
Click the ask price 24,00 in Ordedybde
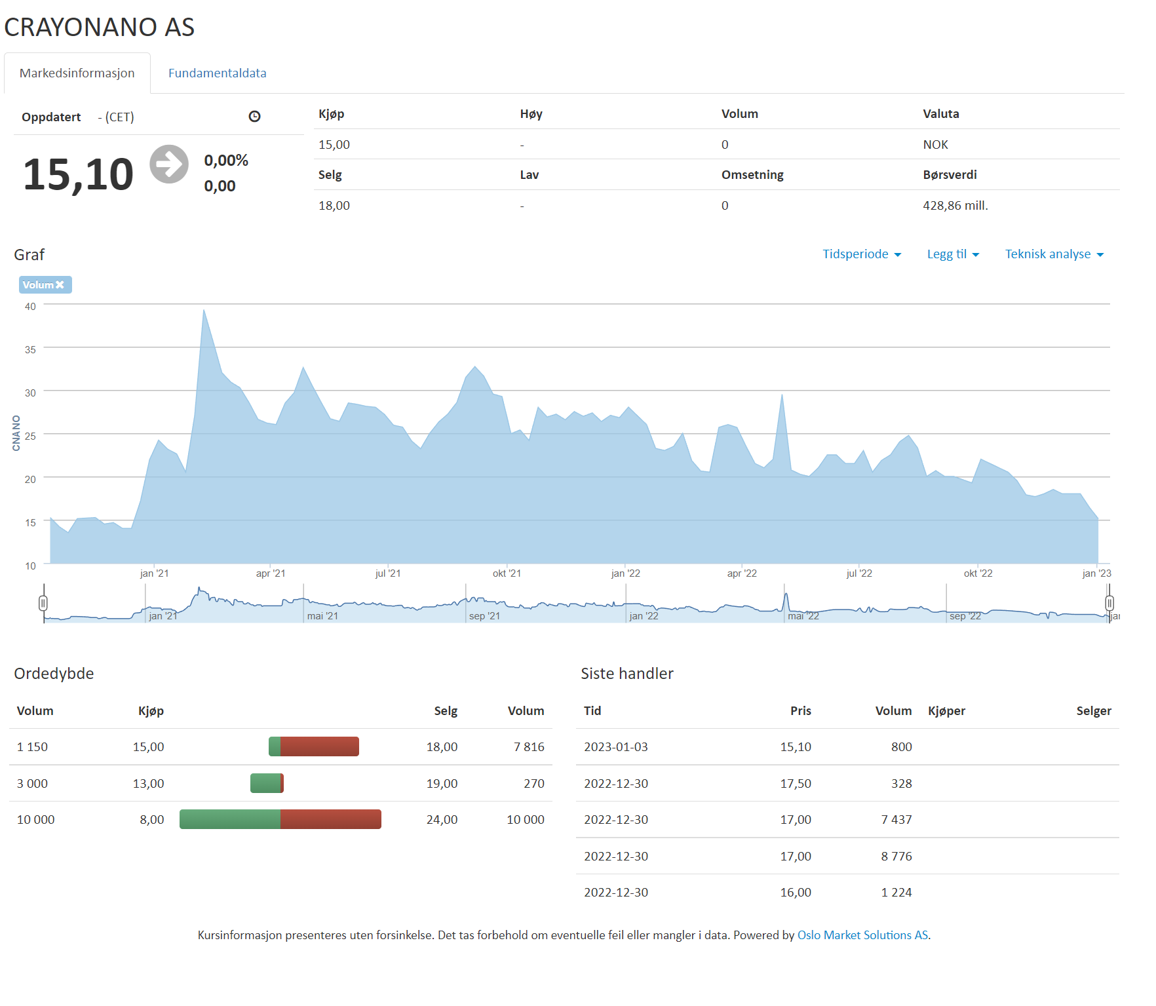click(442, 819)
